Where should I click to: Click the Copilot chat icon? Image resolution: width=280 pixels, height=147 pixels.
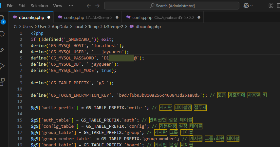pyautogui.click(x=246, y=6)
